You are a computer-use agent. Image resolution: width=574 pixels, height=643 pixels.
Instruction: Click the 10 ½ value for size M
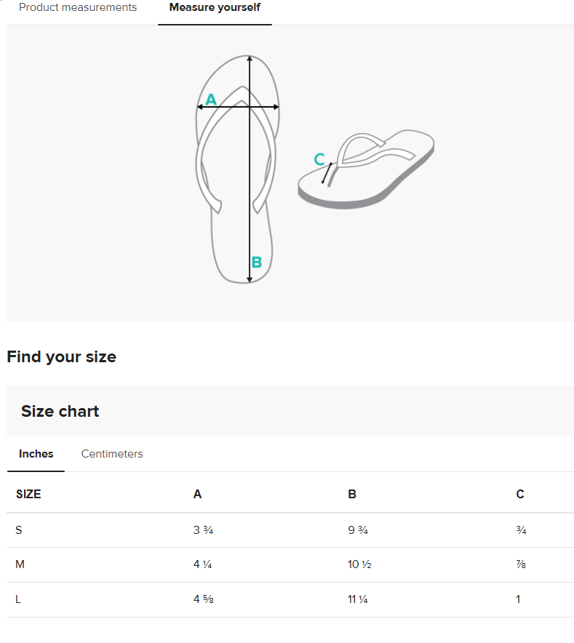click(x=359, y=564)
